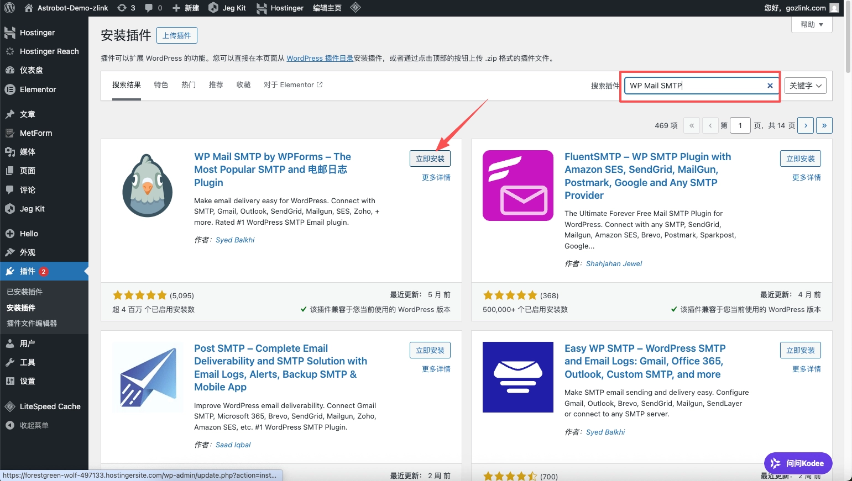
Task: Open Hello sidebar menu
Action: pos(44,234)
